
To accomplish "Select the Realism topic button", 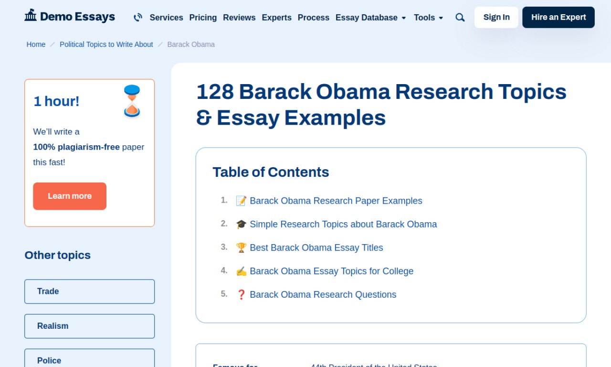I will point(90,326).
